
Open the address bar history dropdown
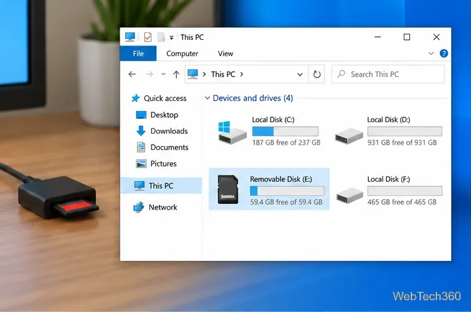pos(300,74)
